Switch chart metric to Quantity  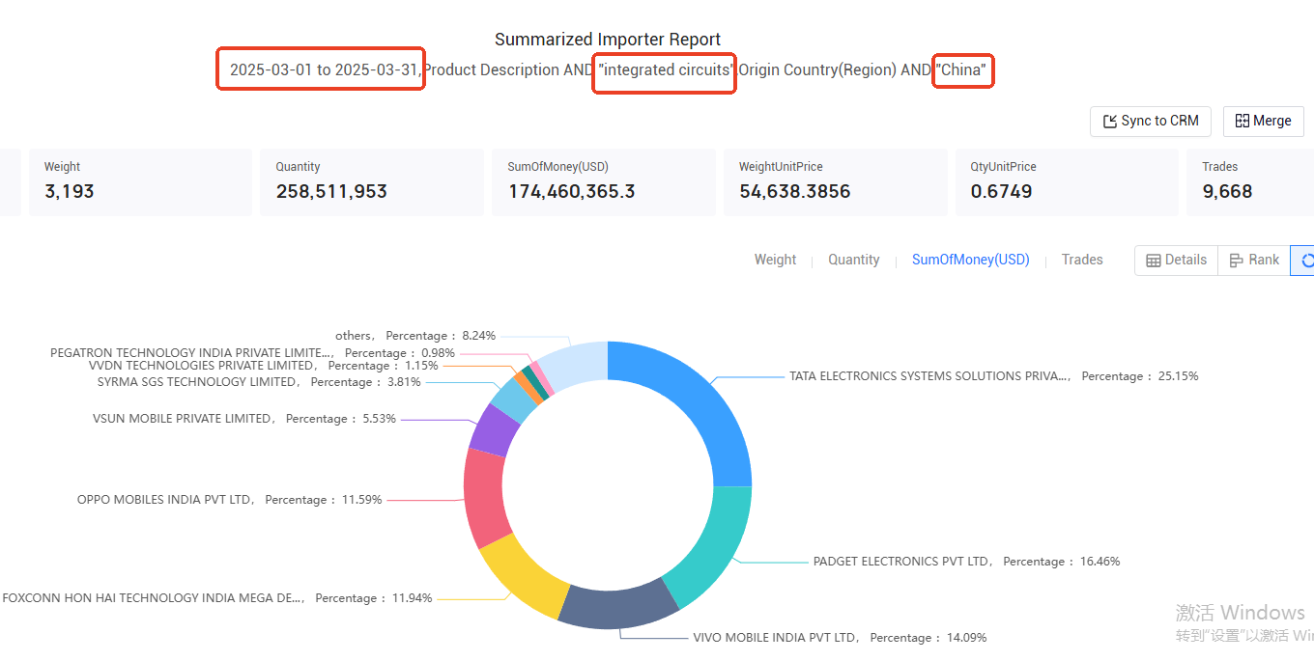click(x=853, y=260)
